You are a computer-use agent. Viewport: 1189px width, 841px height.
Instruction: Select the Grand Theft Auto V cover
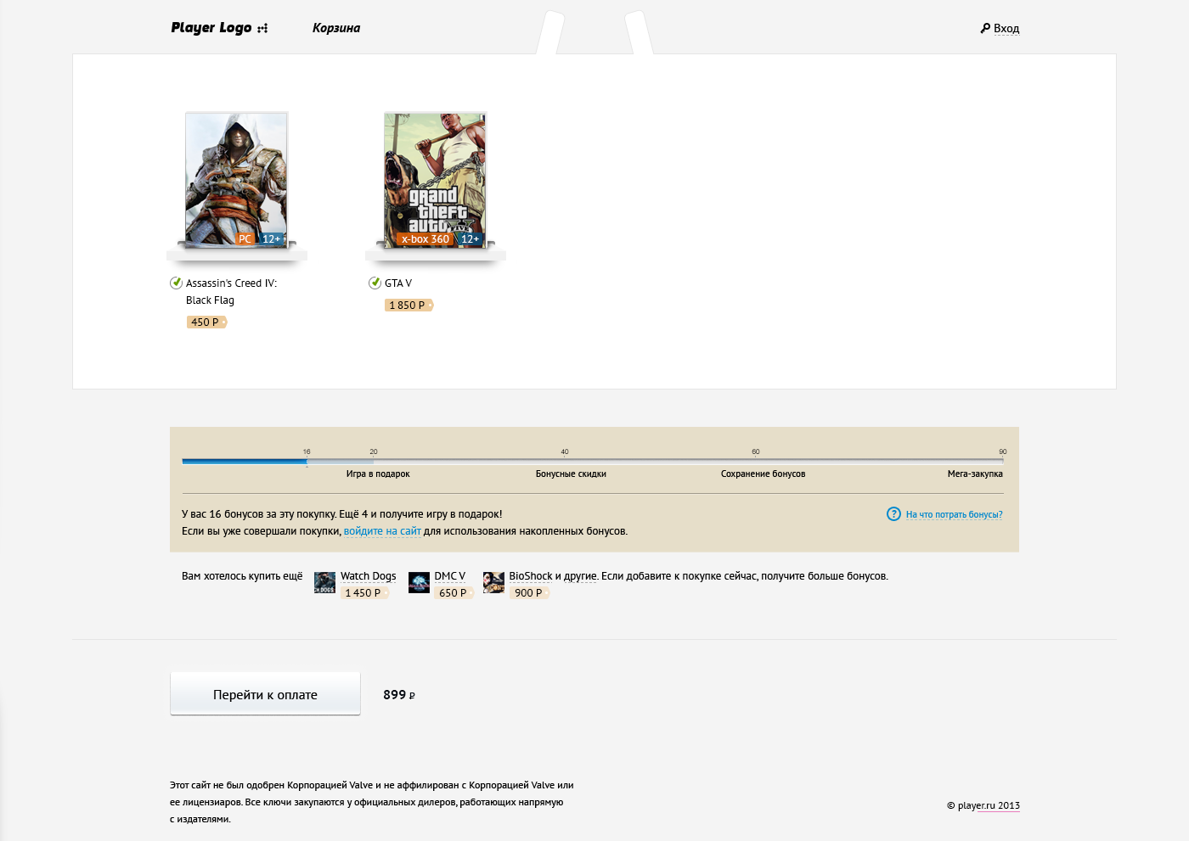435,180
